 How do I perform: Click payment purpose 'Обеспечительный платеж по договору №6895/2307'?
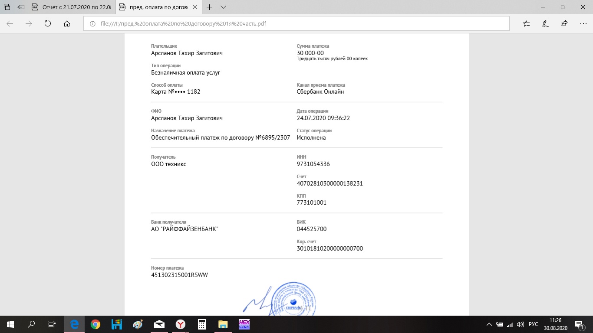click(221, 137)
